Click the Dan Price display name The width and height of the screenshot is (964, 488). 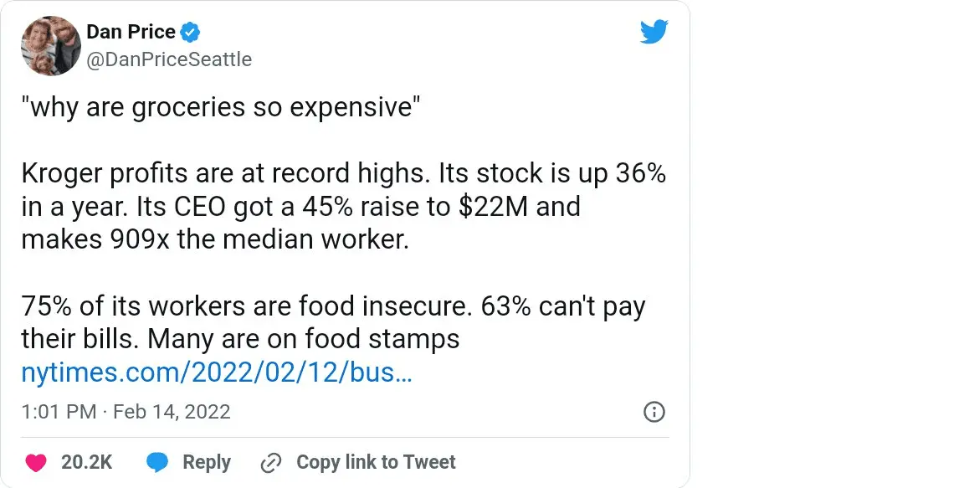(131, 33)
